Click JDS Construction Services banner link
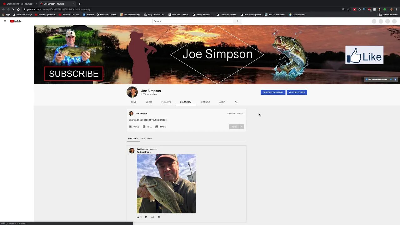 pos(377,79)
